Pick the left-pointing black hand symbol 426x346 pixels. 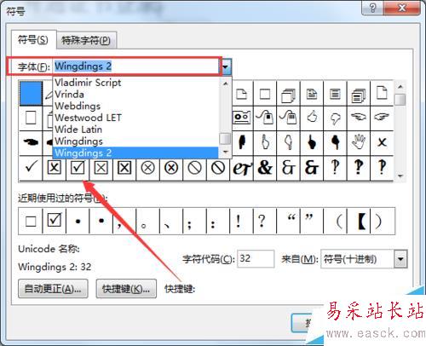[x=31, y=142]
